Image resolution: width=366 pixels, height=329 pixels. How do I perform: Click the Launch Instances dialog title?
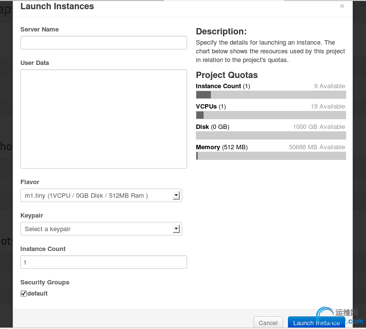57,6
